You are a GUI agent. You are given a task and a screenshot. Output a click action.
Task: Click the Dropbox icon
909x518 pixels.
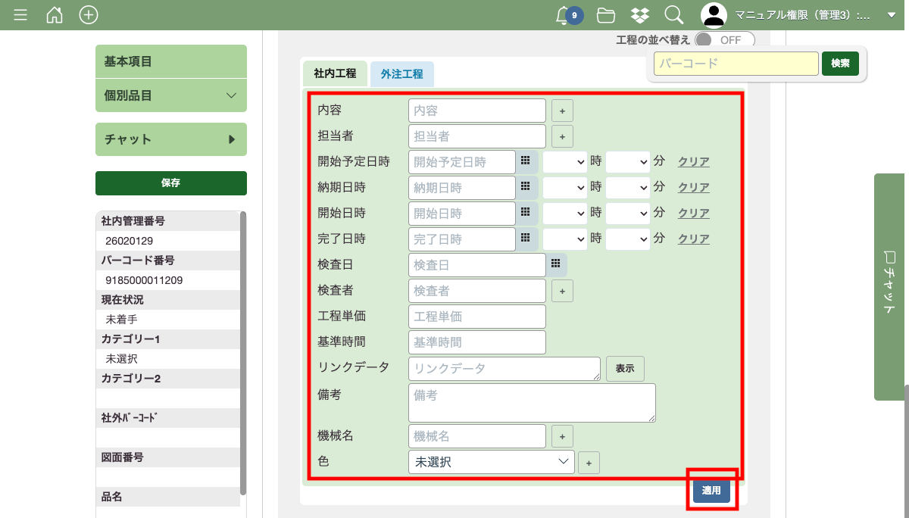click(x=639, y=15)
